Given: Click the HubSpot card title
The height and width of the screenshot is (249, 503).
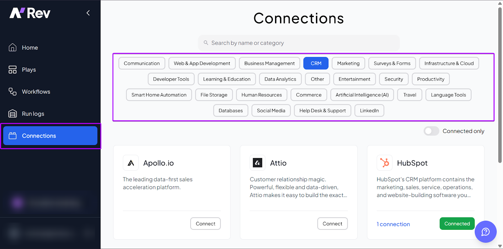Looking at the screenshot, I should 412,163.
